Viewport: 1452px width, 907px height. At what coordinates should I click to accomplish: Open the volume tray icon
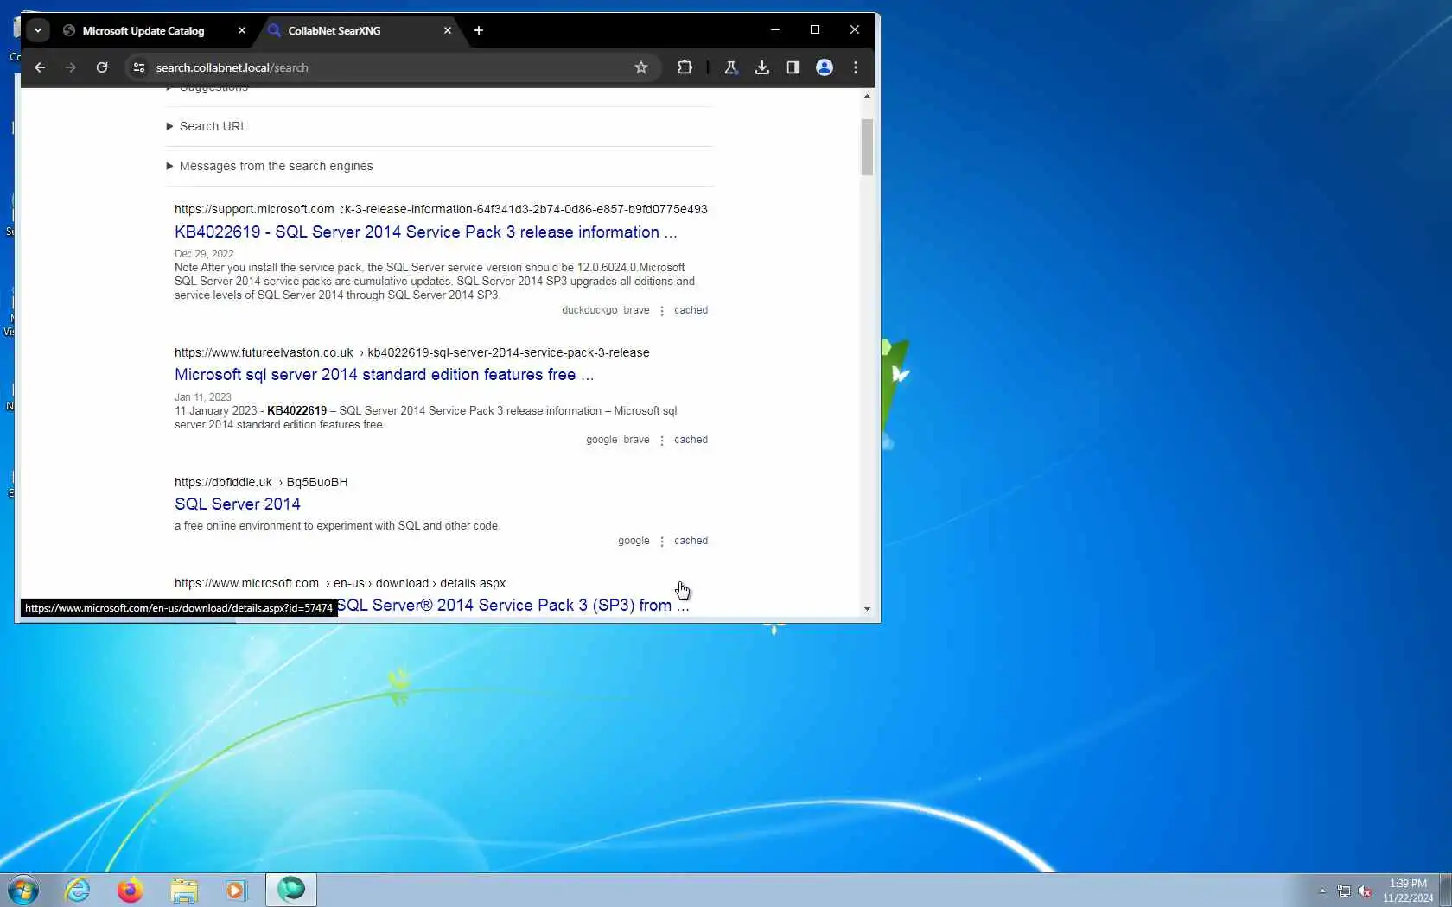coord(1365,891)
